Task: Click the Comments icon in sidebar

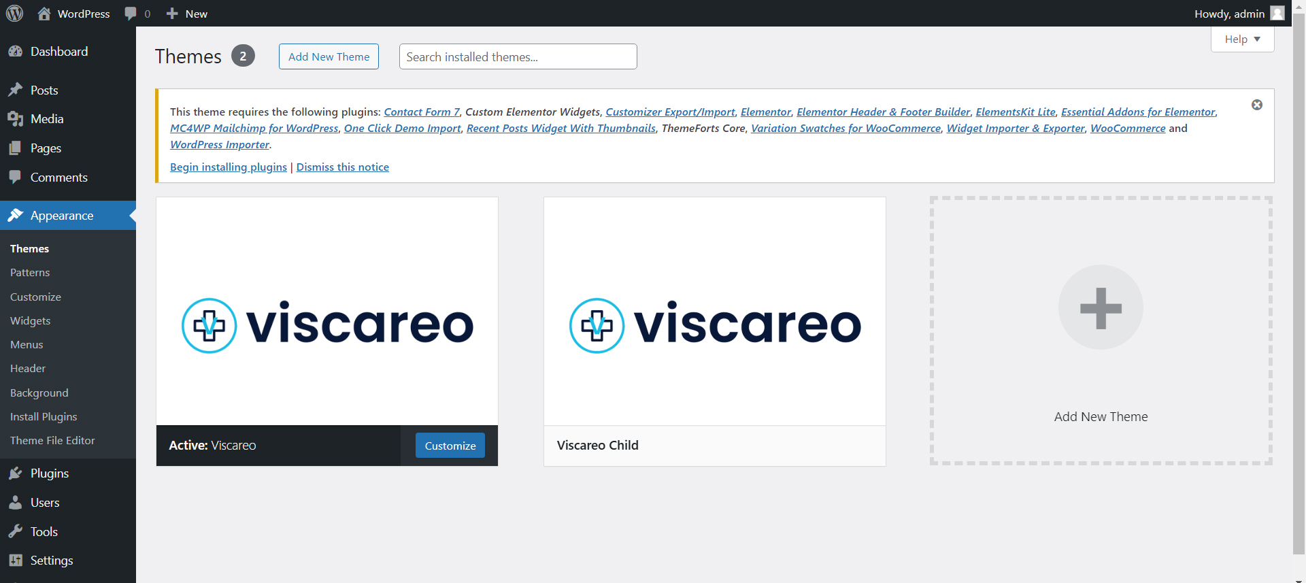Action: point(15,178)
